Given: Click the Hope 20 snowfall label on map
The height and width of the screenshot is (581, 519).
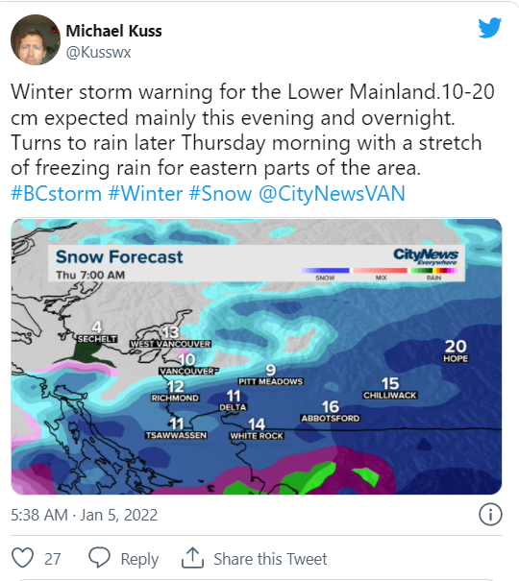Looking at the screenshot, I should click(456, 351).
